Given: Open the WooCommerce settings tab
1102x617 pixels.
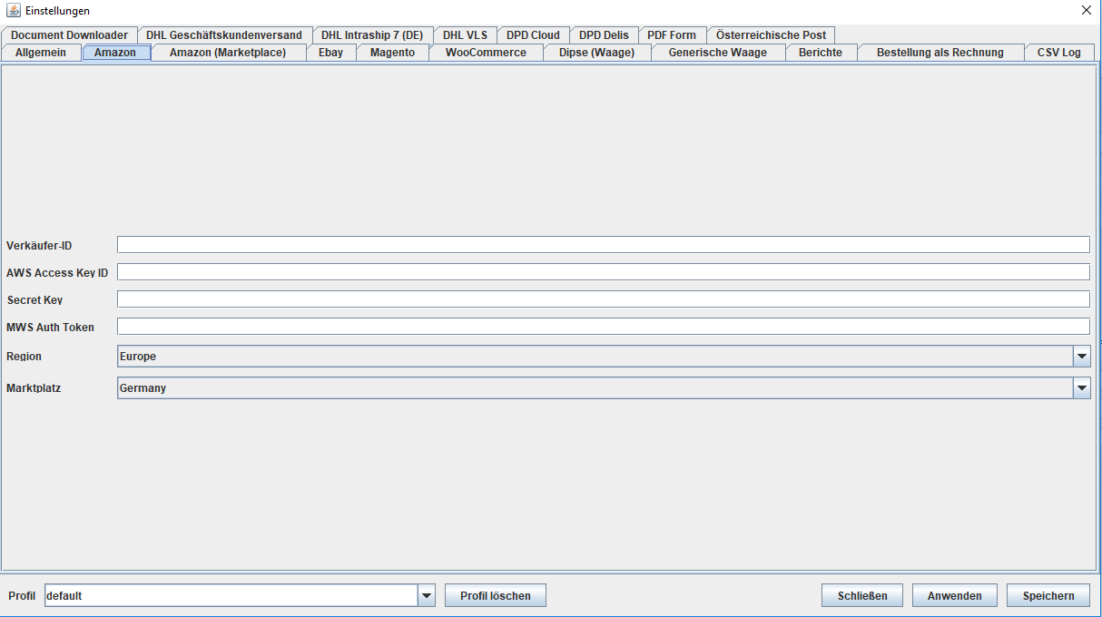Looking at the screenshot, I should 486,53.
